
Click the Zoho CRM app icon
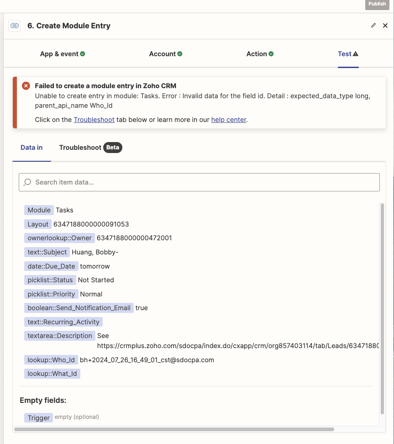click(x=15, y=26)
